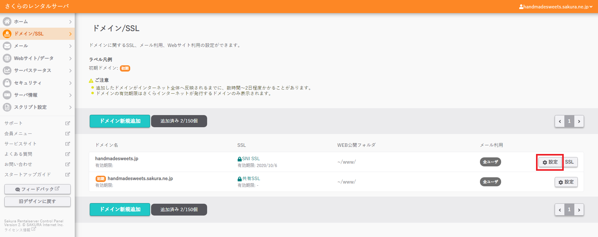Expand the ドメイン/SSL menu chevron
This screenshot has height=237, width=598.
[x=70, y=34]
